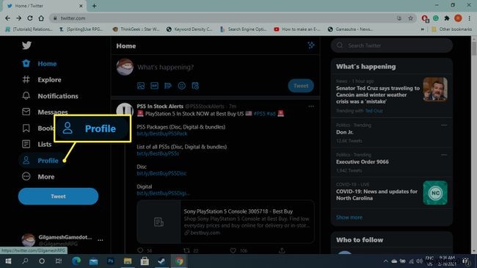Screen dimensions: 477x268
Task: Open more options for Executive Order 9066
Action: click(x=444, y=155)
